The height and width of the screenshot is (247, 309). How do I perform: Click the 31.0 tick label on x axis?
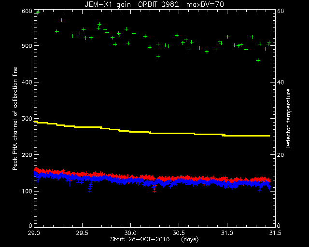click(x=227, y=233)
